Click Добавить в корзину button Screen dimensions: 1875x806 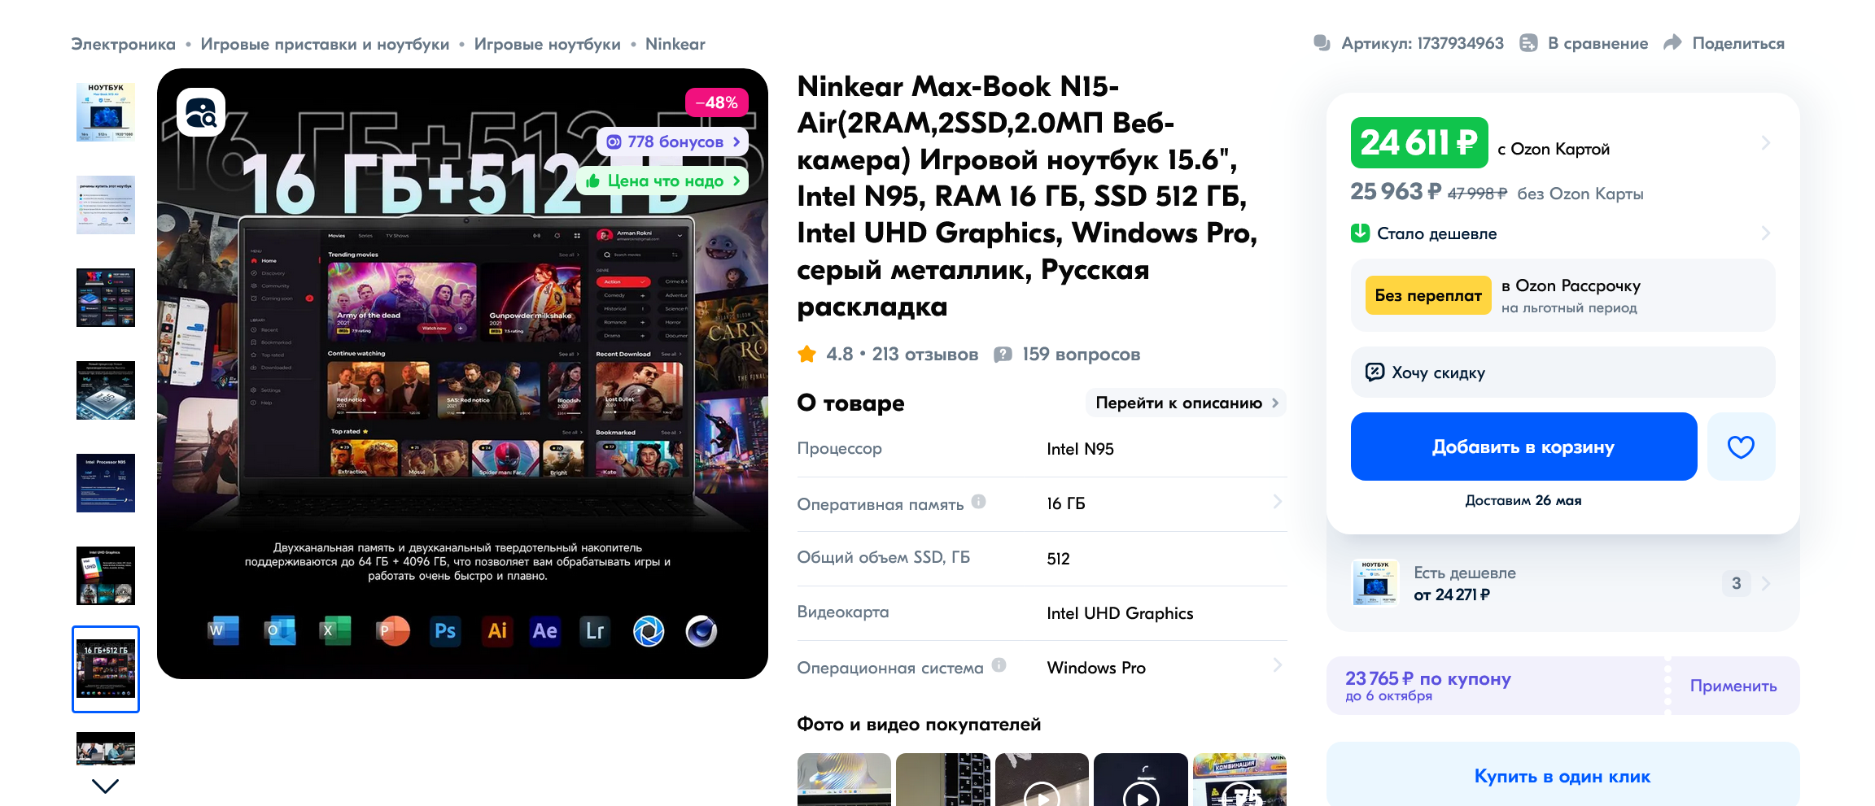1523,447
